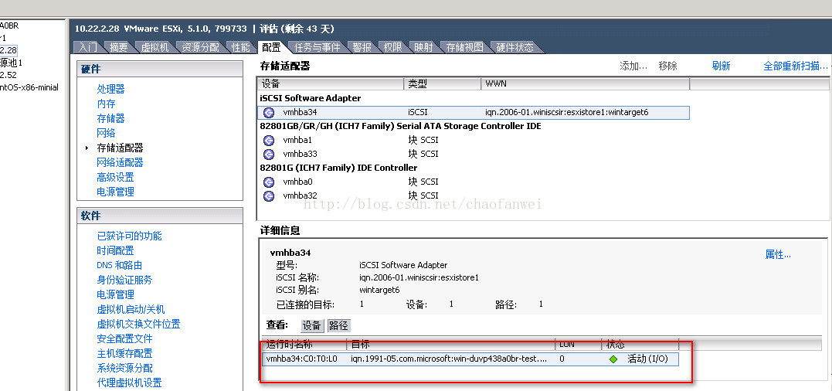Click the WWN iqn.2006-01.winiscsir:esxistore1:wintarget6

[567, 113]
